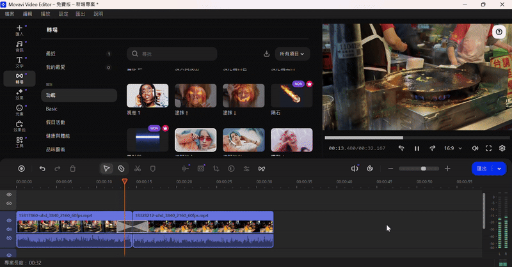Screen dimensions: 512x267
Task: Click the undo arrow in timeline toolbar
Action: pos(42,169)
